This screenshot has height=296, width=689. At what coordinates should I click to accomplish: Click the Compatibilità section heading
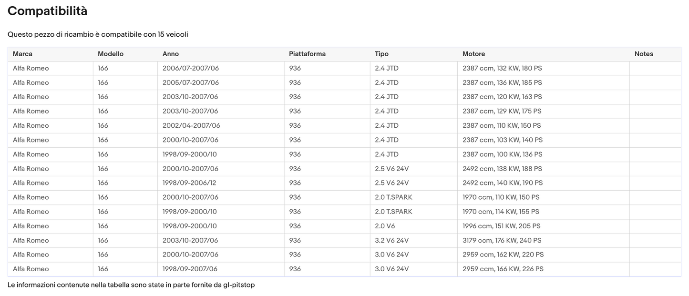tap(47, 11)
